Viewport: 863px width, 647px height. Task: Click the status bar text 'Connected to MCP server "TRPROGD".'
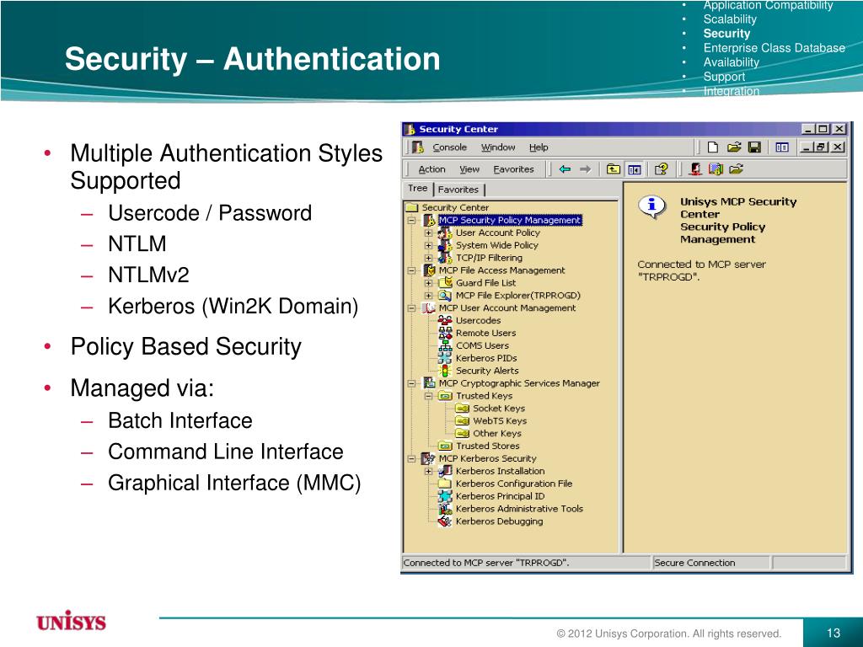click(x=486, y=563)
